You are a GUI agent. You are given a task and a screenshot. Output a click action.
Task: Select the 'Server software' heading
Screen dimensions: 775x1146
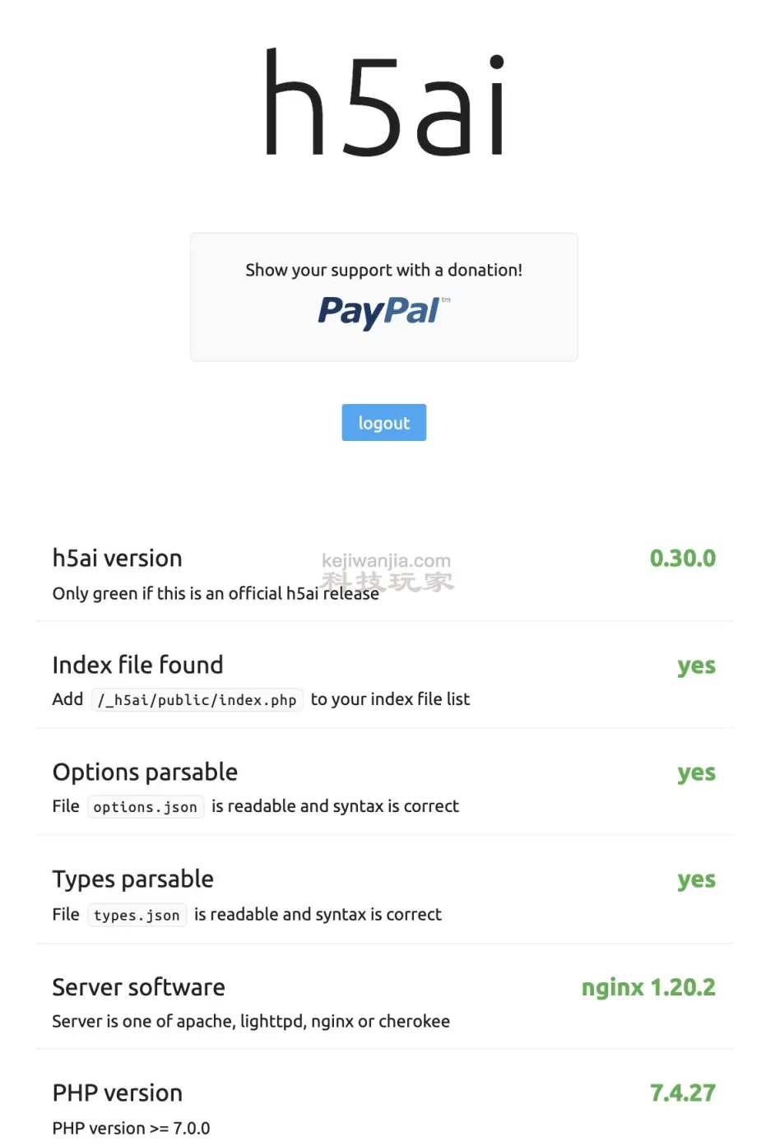click(x=138, y=986)
